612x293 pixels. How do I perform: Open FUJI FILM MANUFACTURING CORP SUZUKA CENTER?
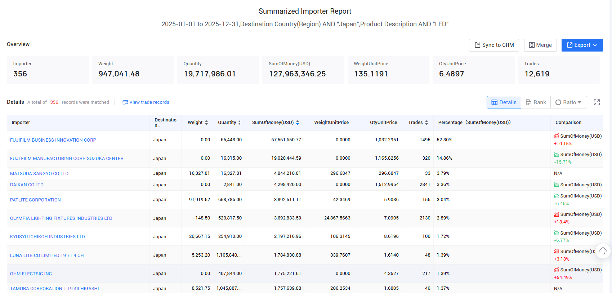coord(67,159)
